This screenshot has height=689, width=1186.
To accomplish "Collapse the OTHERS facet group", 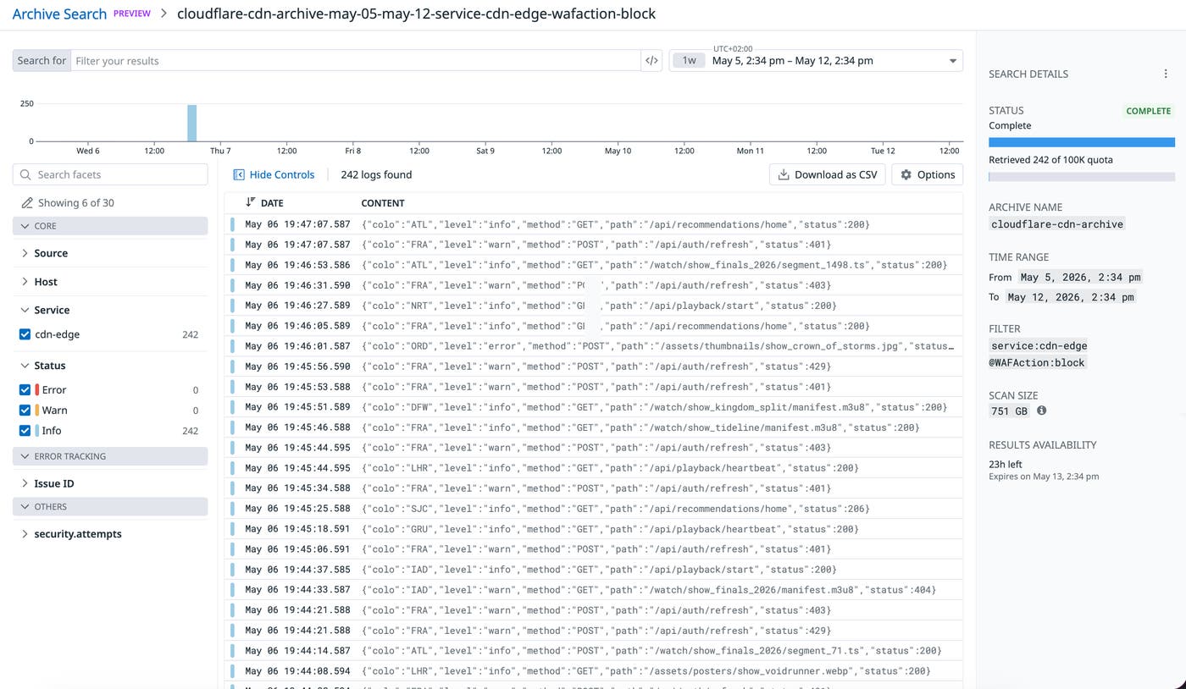I will point(110,506).
